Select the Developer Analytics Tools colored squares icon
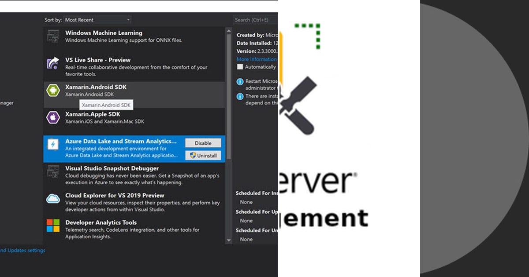The width and height of the screenshot is (529, 277). [54, 226]
